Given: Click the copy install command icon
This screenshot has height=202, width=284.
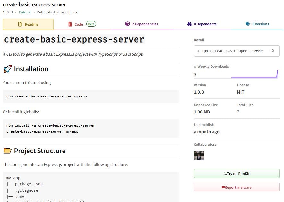Looking at the screenshot, I should (272, 51).
